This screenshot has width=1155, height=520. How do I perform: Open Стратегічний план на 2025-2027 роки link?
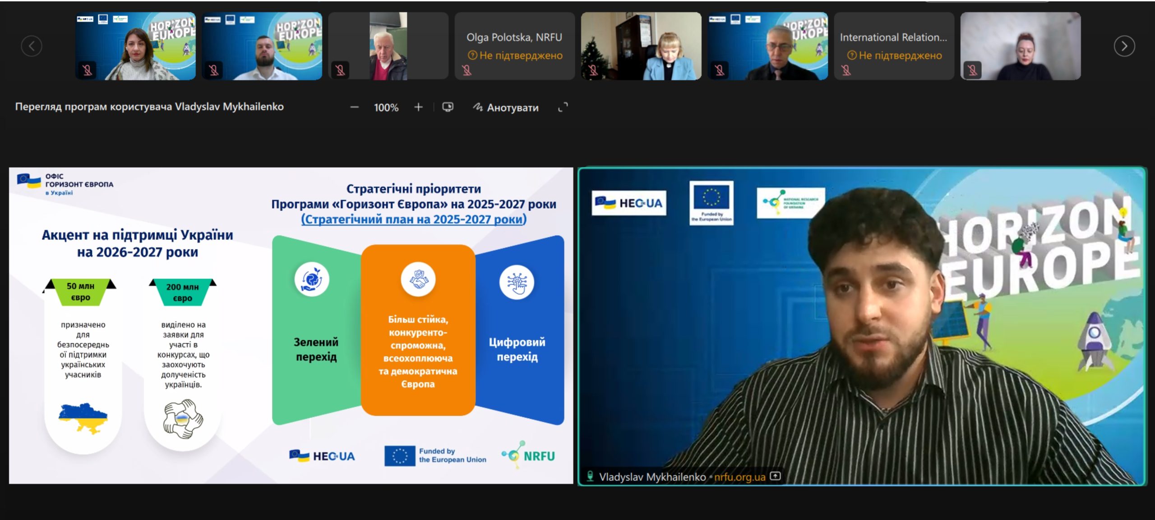coord(413,219)
